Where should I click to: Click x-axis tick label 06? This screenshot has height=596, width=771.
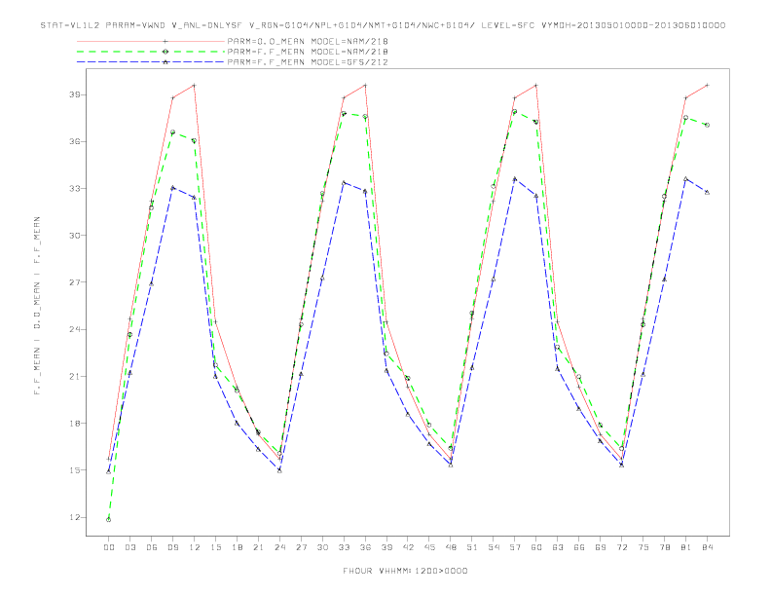[152, 547]
